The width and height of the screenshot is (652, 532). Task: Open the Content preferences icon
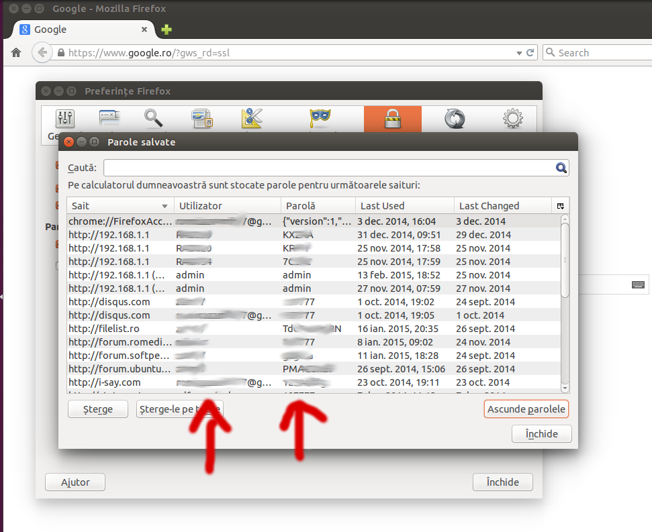202,119
